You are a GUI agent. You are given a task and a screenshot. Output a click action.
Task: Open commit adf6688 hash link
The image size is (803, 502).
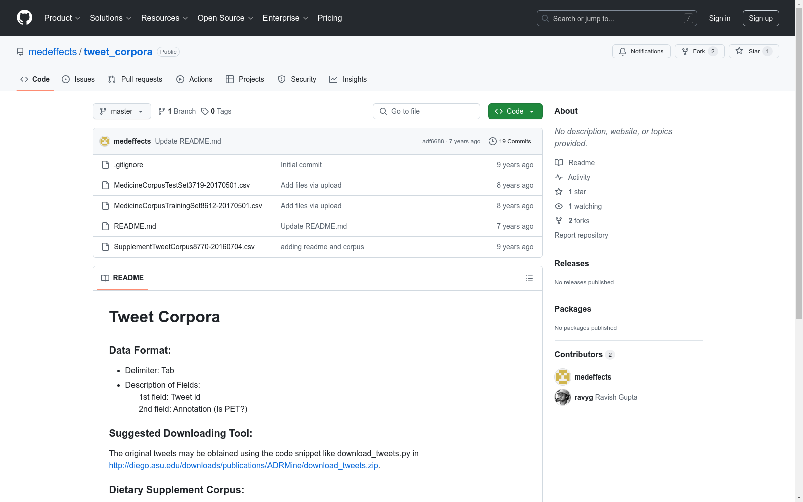pyautogui.click(x=433, y=141)
